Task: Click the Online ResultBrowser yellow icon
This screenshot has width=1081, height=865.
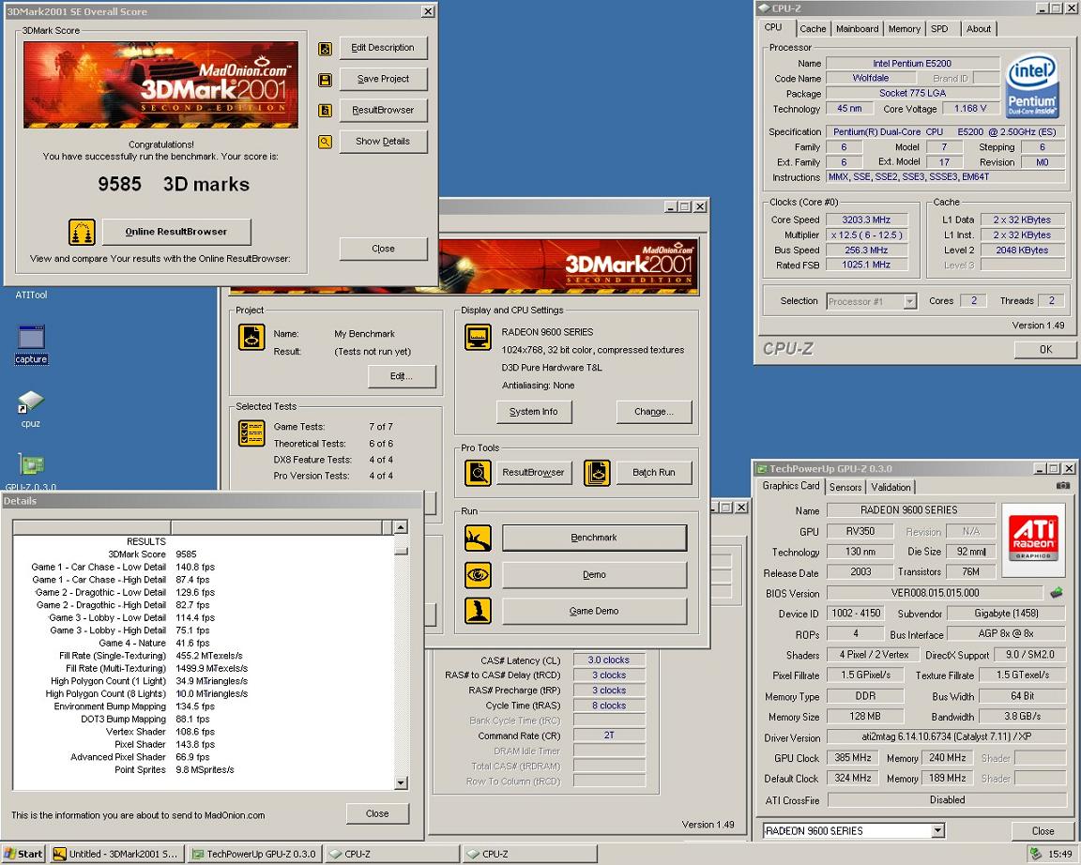Action: coord(82,233)
